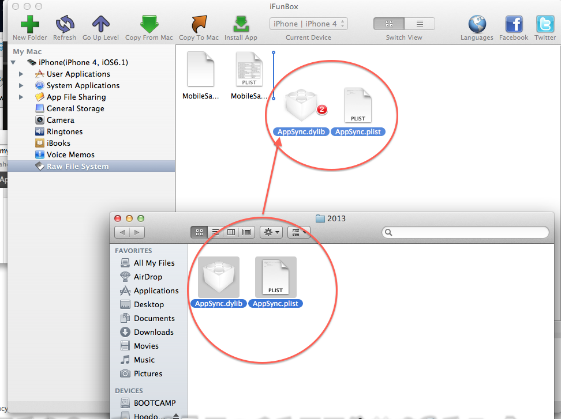Click the Go Up Level arrow icon
561x419 pixels.
[100, 24]
